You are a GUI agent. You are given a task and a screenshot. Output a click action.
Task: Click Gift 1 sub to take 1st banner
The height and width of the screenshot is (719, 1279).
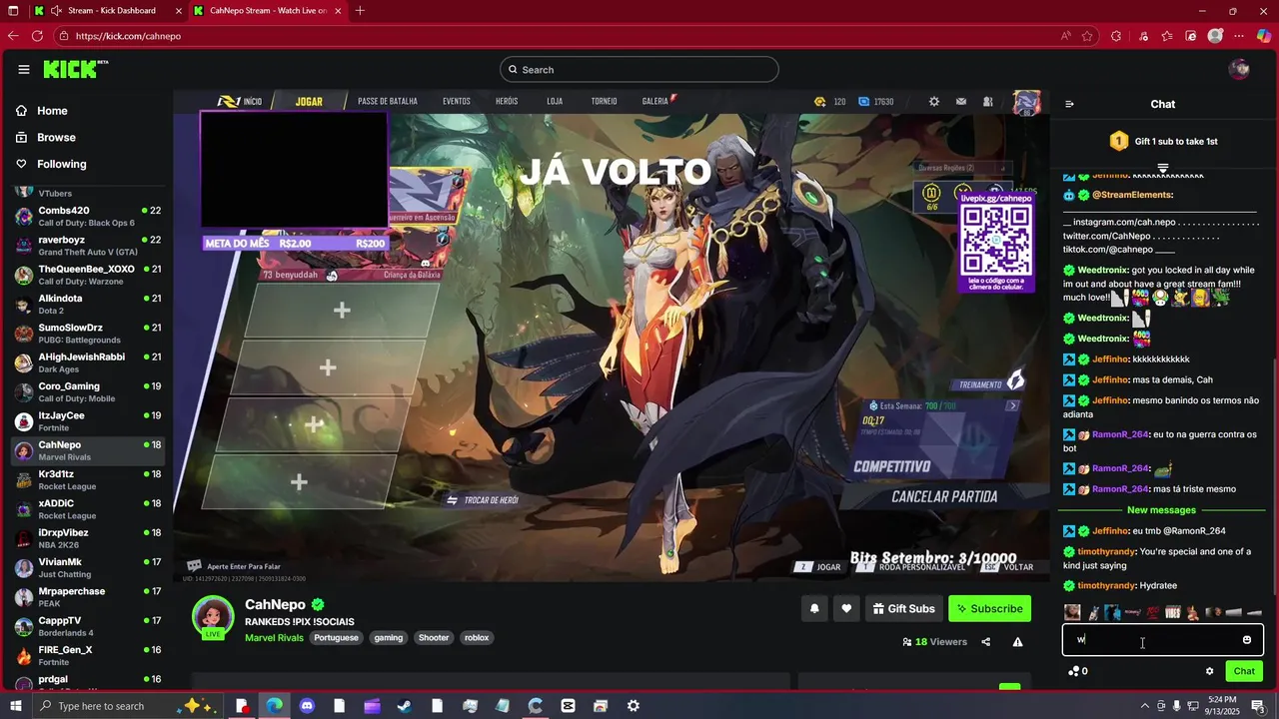1163,142
